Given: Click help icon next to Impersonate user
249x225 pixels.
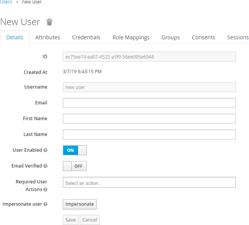Looking at the screenshot, I should pos(45,204).
